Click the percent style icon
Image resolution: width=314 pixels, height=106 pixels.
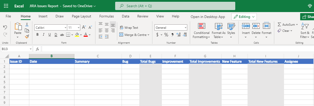pyautogui.click(x=166, y=35)
